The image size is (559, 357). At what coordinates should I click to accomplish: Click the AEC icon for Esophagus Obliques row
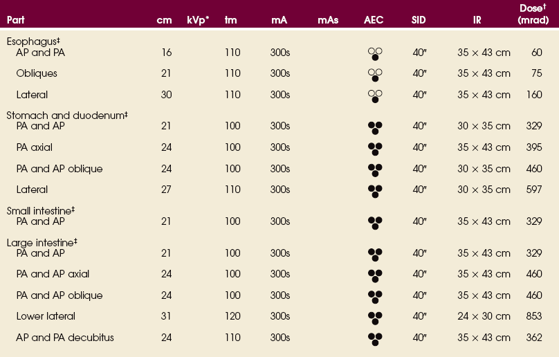pyautogui.click(x=375, y=75)
